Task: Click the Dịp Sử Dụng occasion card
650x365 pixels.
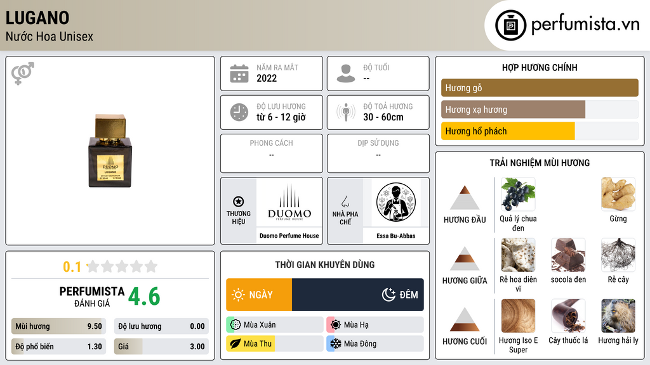Action: coord(378,153)
